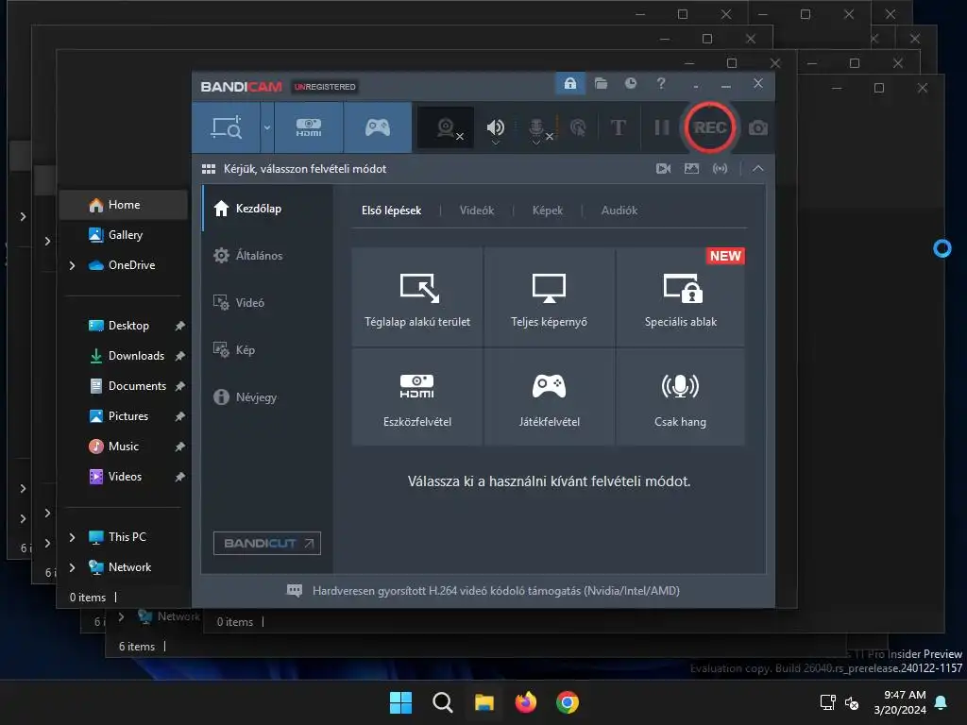This screenshot has height=725, width=967.
Task: Open Downloads in File Explorer sidebar
Action: tap(136, 356)
